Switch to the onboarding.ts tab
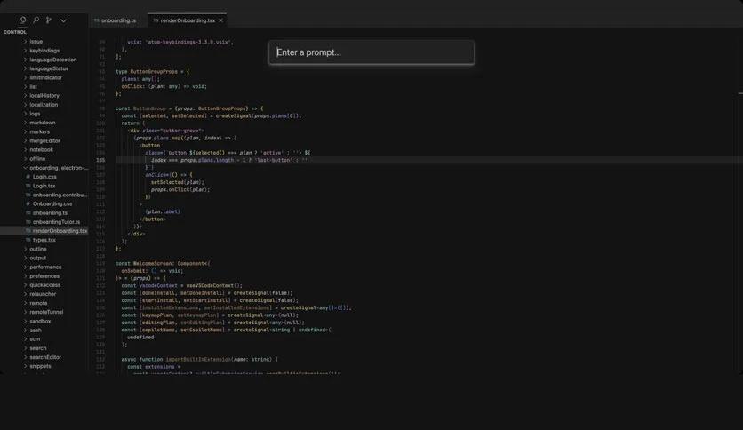The width and height of the screenshot is (743, 430). [x=116, y=20]
